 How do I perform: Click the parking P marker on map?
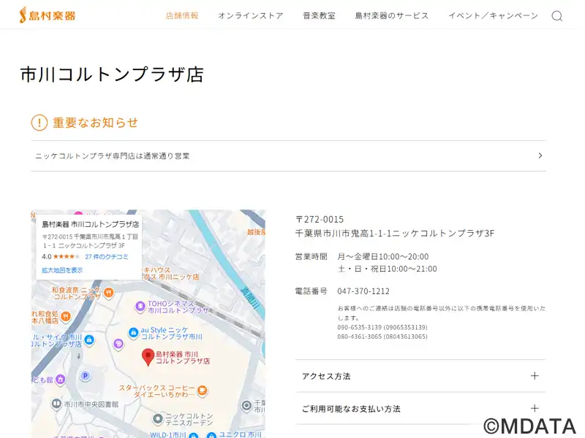click(86, 375)
